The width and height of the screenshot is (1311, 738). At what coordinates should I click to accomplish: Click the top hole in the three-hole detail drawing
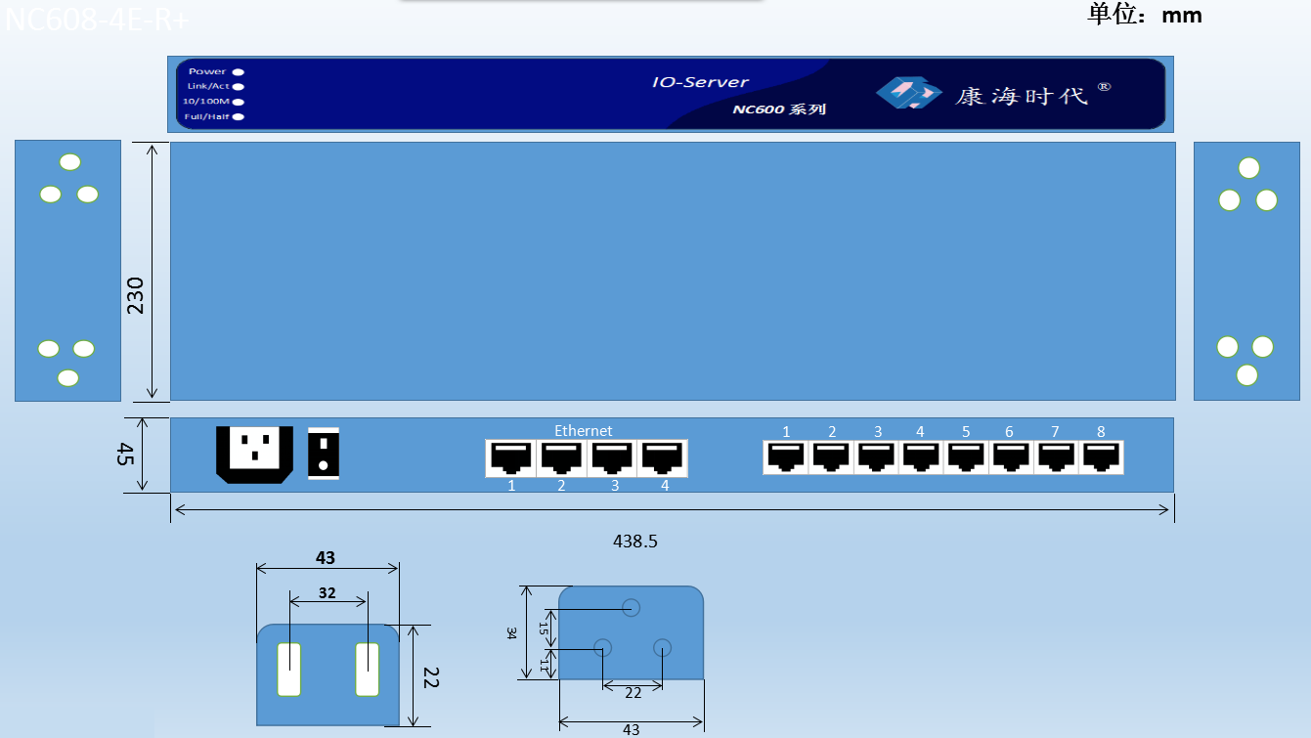pyautogui.click(x=632, y=607)
